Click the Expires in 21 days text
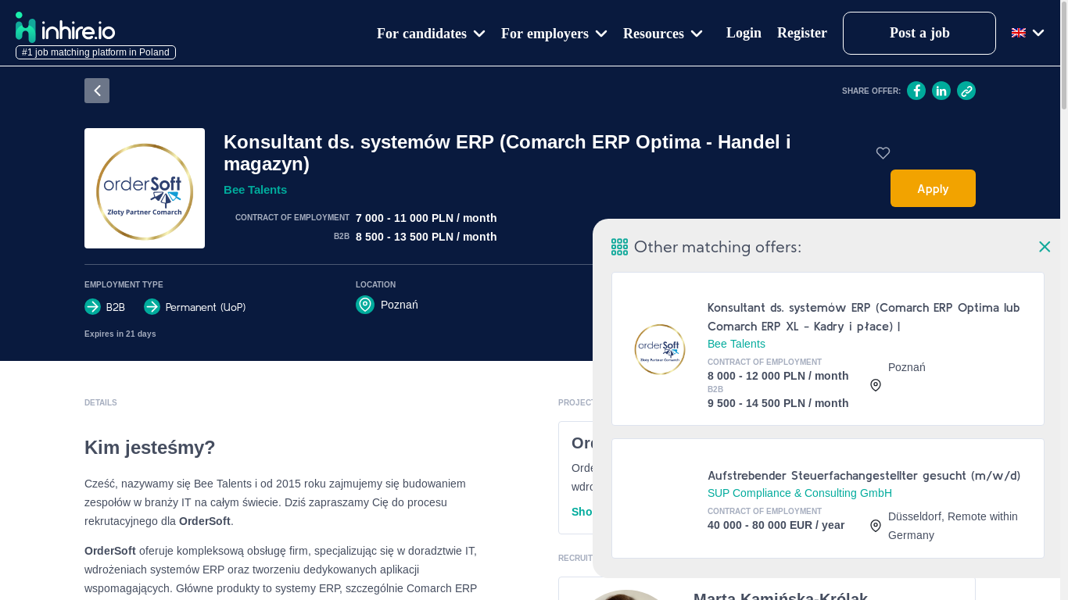Viewport: 1068px width, 600px height. 120,334
